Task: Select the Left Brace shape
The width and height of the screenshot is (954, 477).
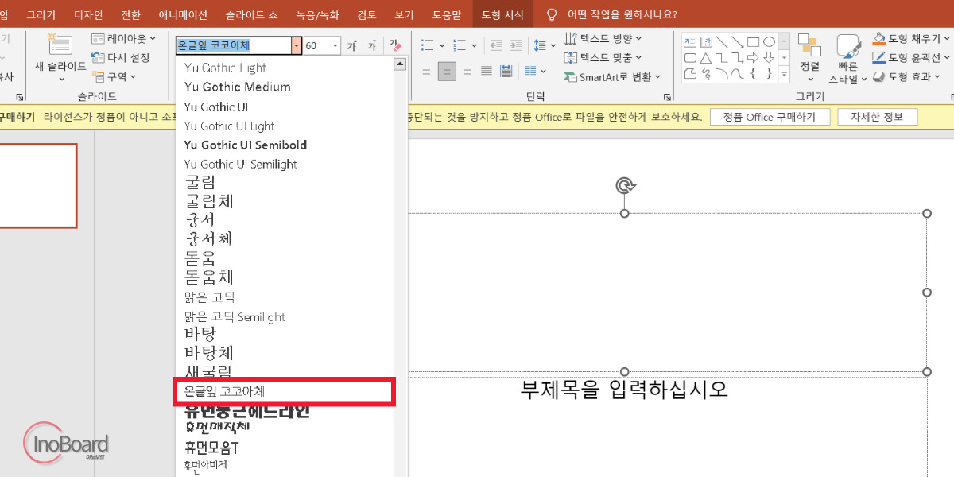Action: click(753, 74)
